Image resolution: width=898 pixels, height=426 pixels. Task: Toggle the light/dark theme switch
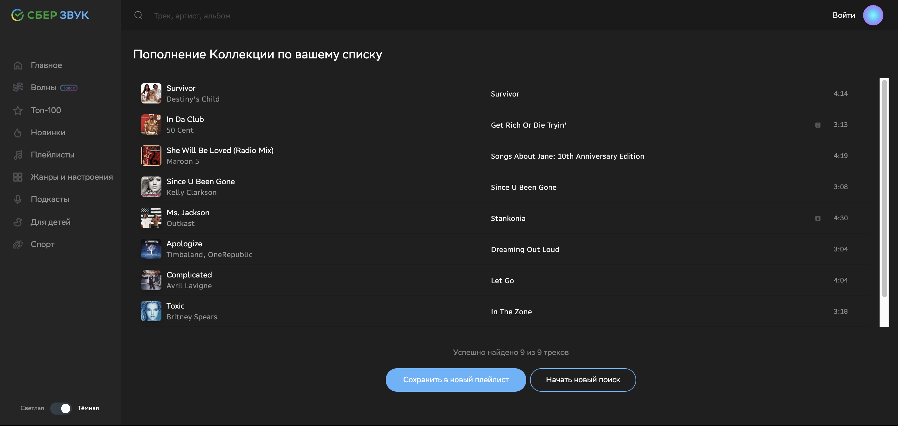point(61,408)
